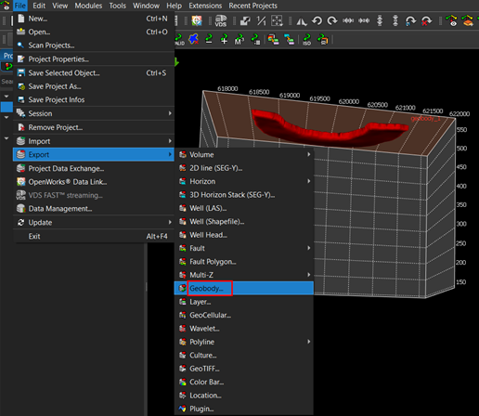Click the blue geobody delete star icon
The width and height of the screenshot is (479, 416).
[194, 39]
